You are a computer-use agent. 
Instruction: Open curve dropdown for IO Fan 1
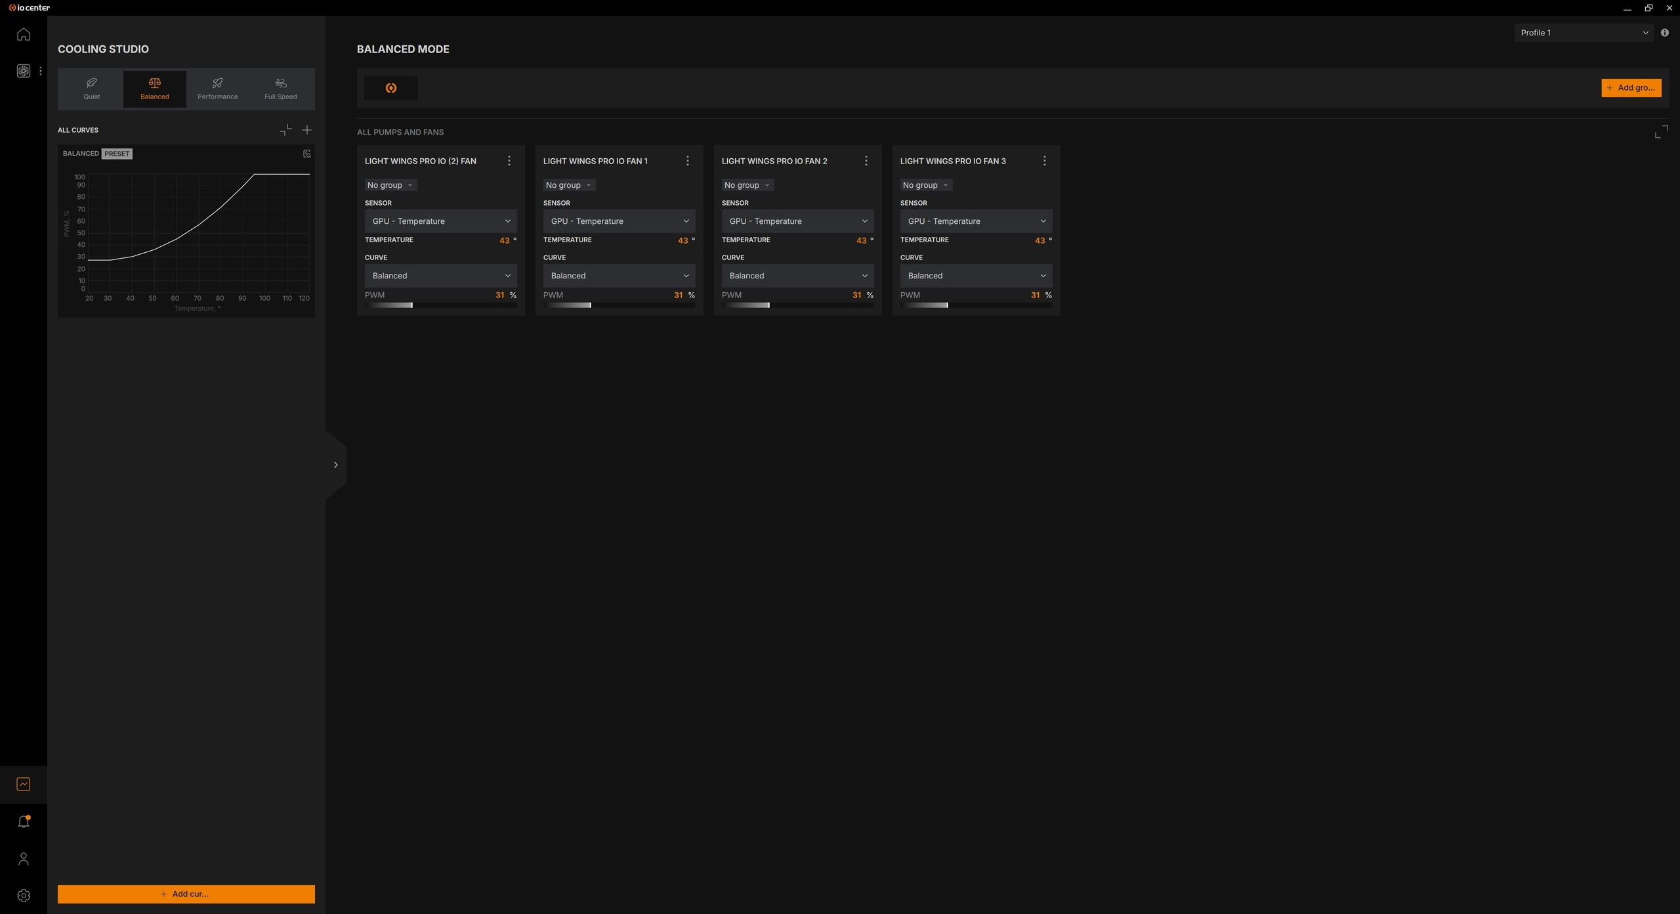[619, 276]
